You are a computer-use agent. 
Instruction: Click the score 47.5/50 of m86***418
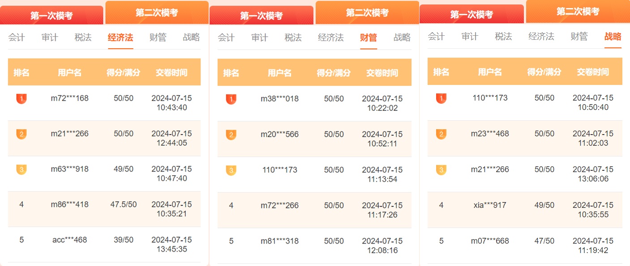(122, 205)
